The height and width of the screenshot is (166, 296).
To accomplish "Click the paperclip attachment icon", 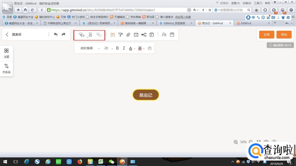I will point(128,35).
